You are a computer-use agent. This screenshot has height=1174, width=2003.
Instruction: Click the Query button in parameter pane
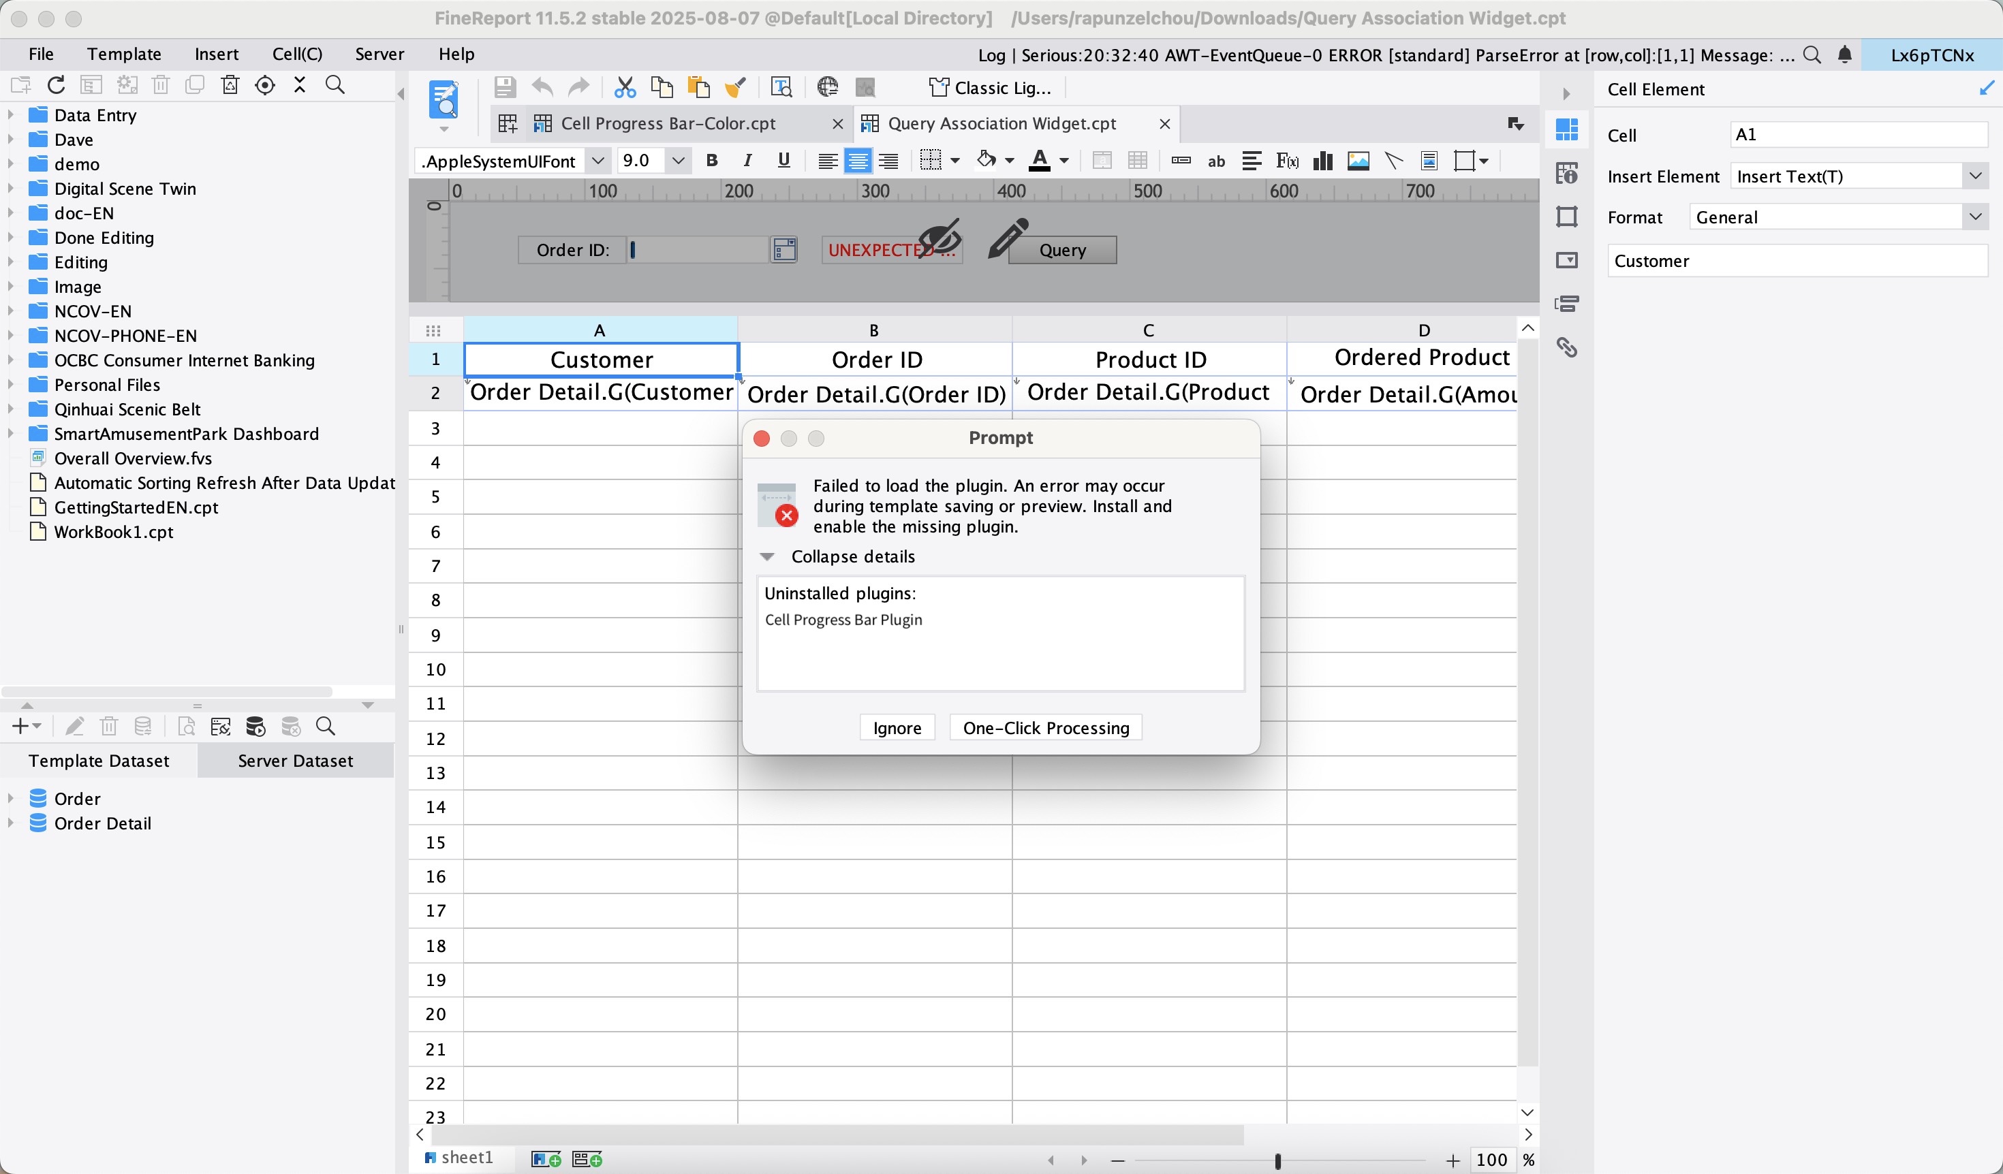tap(1062, 249)
